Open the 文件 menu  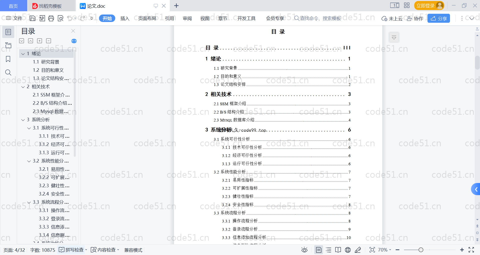click(x=14, y=18)
